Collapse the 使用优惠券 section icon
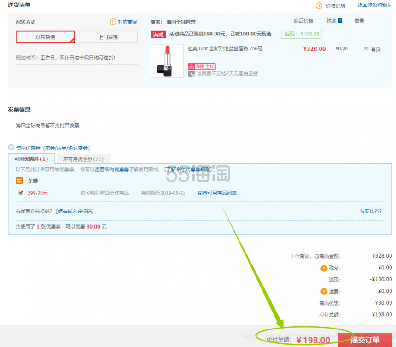Viewport: 396px width, 347px height. [11, 147]
